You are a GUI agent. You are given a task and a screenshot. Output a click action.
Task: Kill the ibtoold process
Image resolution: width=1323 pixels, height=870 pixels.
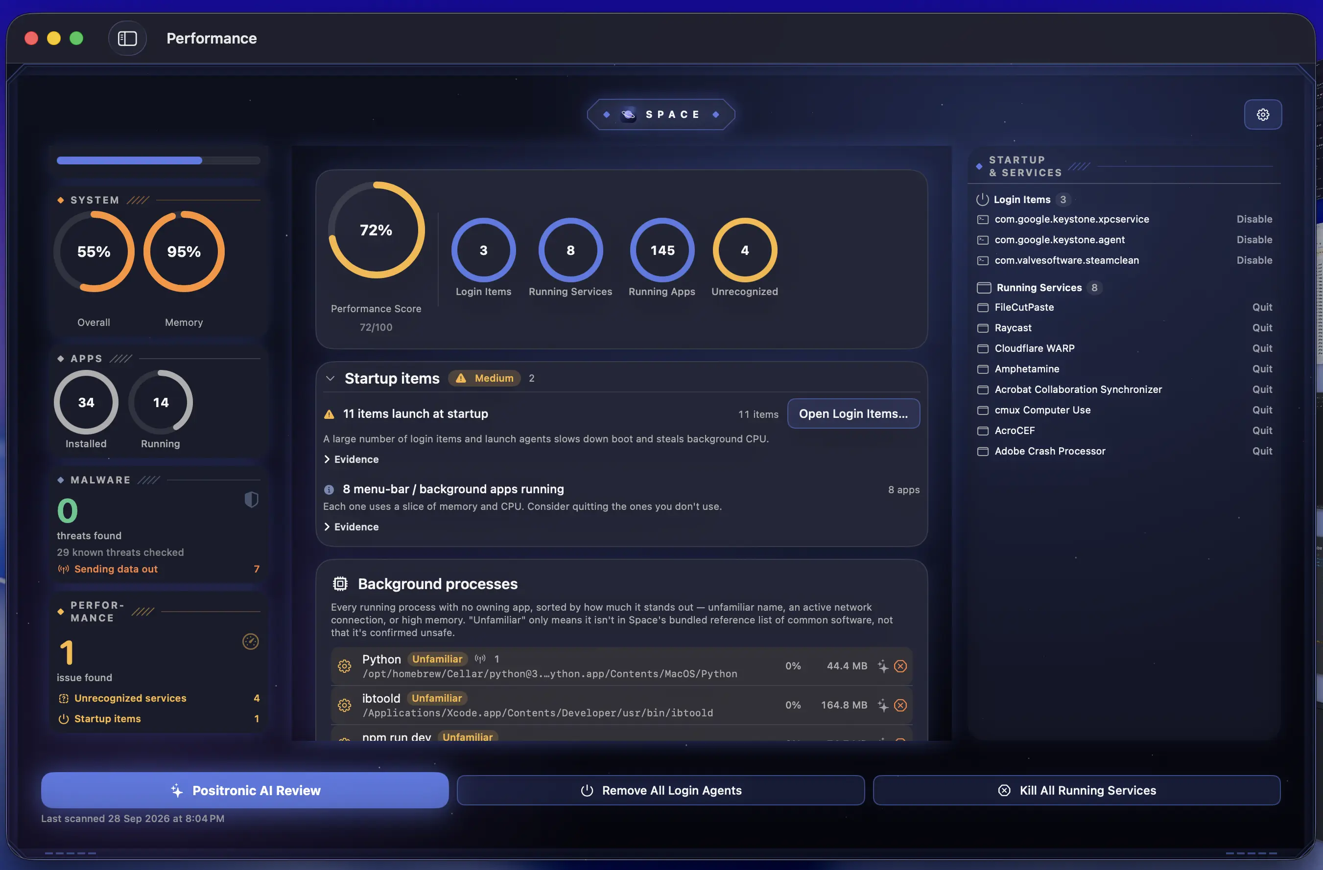[x=900, y=705]
